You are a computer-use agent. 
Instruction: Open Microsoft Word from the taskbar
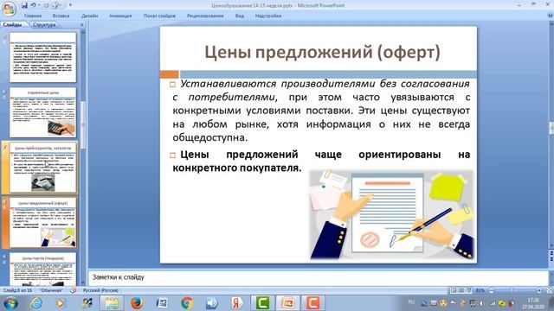pyautogui.click(x=162, y=303)
